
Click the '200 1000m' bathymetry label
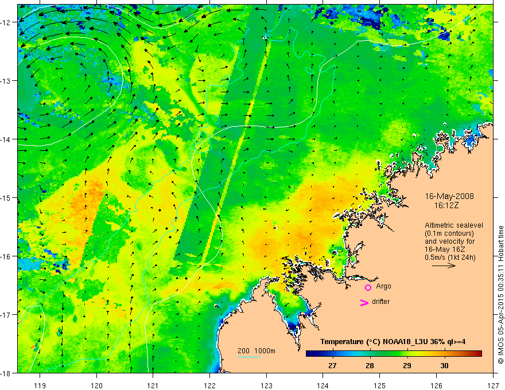pos(257,351)
